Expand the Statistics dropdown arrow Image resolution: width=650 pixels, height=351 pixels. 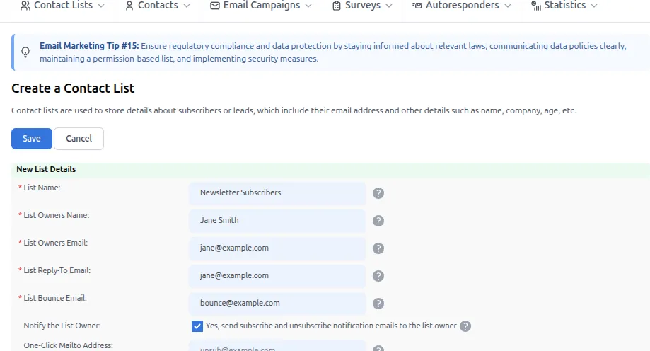594,6
